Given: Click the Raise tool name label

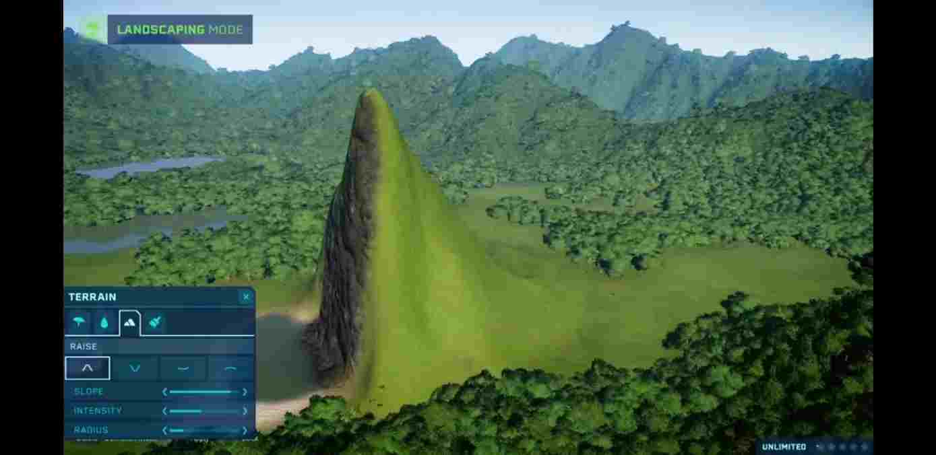Looking at the screenshot, I should (84, 347).
